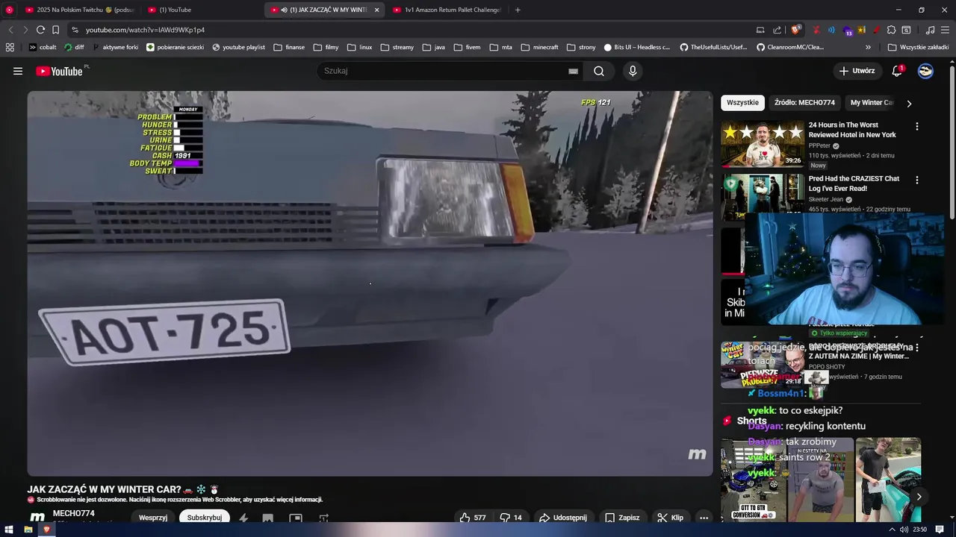
Task: Open the apps grid in bookmarks bar
Action: tap(10, 47)
